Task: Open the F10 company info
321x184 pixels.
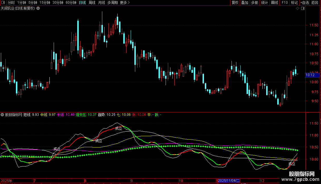Action: pyautogui.click(x=284, y=3)
